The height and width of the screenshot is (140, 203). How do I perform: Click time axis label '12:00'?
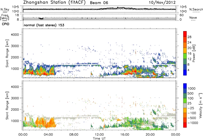pyautogui.click(x=99, y=135)
